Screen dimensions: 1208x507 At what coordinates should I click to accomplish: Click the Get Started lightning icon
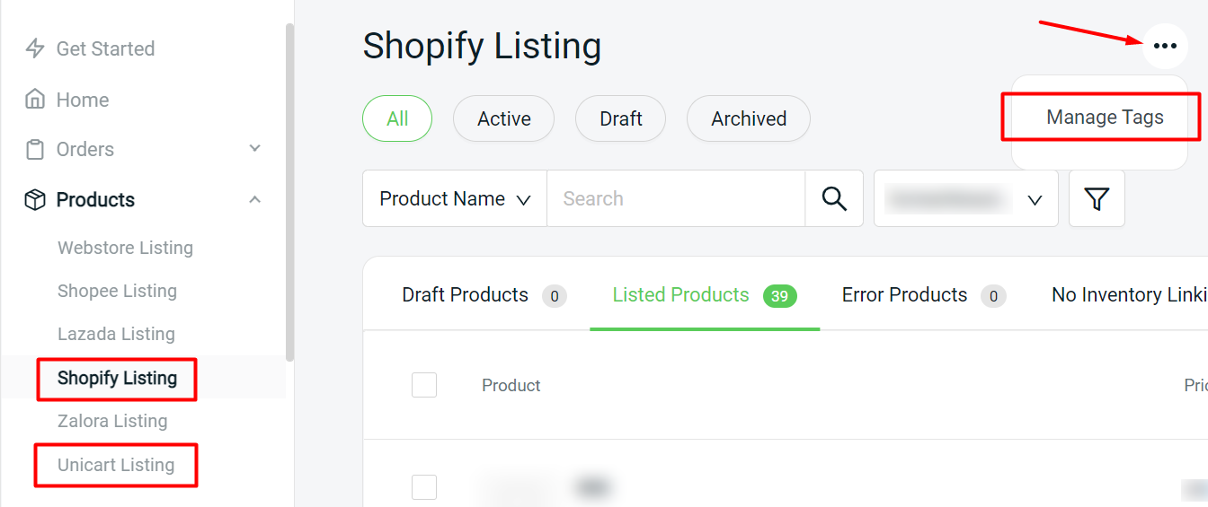pyautogui.click(x=35, y=48)
